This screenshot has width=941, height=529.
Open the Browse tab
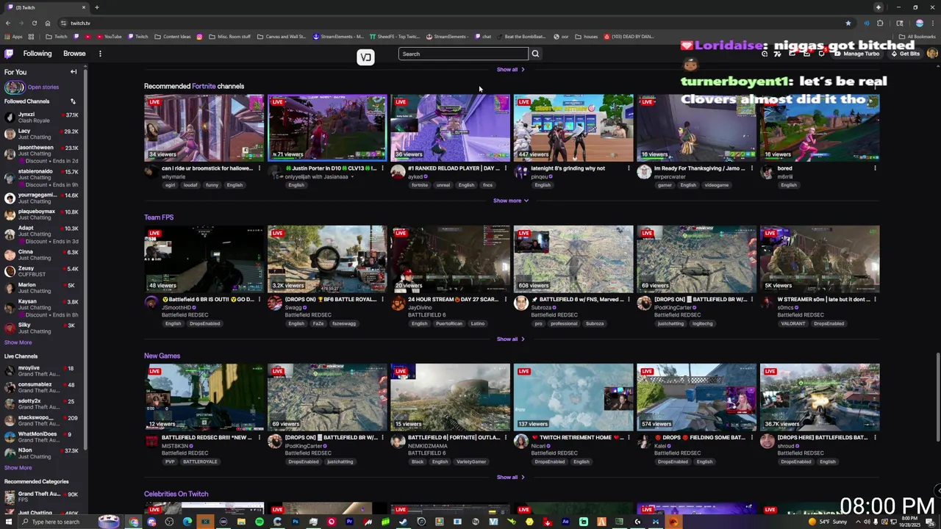point(74,54)
